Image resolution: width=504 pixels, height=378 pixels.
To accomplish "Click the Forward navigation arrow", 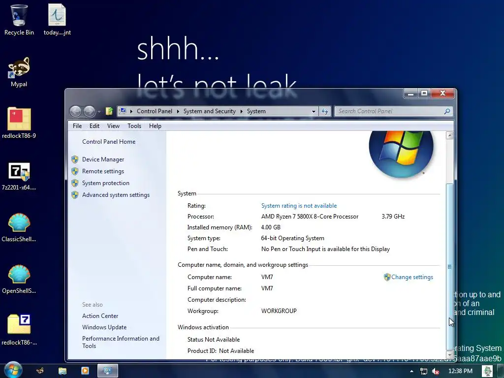I will point(90,112).
